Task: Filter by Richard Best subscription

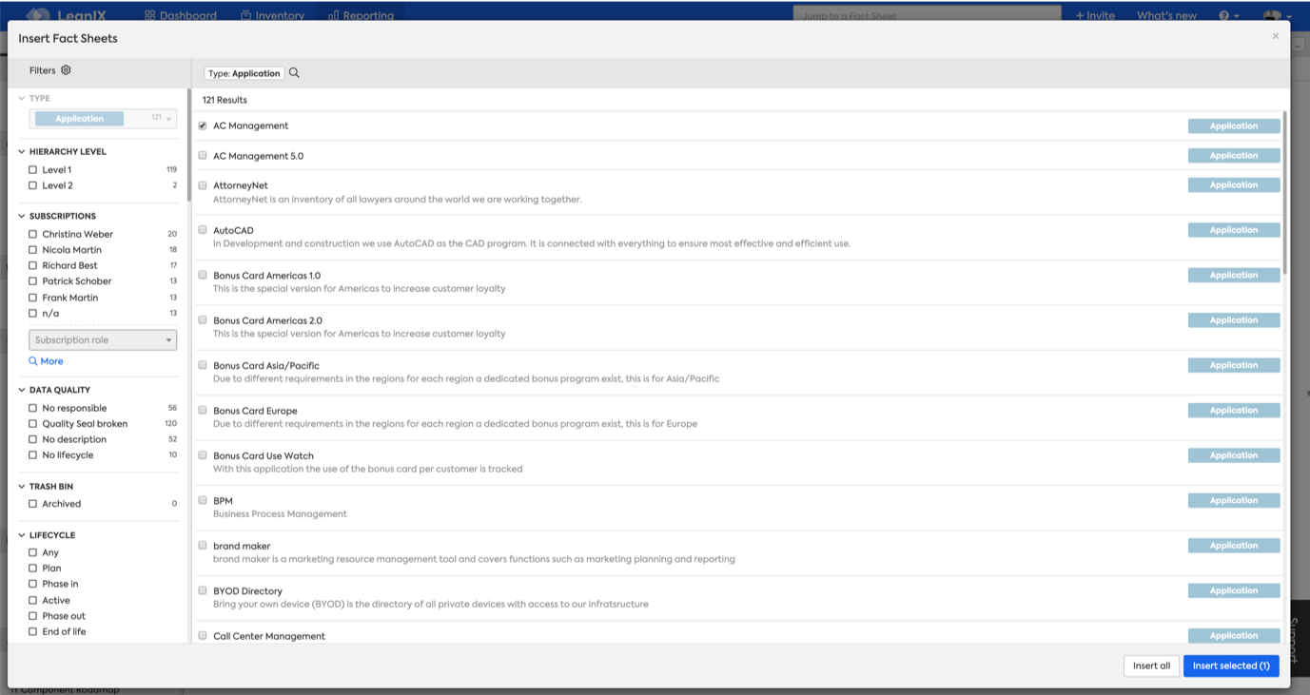Action: pos(33,265)
